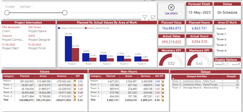Screen dimensions: 243x112
Task: Click Category Planned Price % blue legend marker
Action: [x=59, y=28]
